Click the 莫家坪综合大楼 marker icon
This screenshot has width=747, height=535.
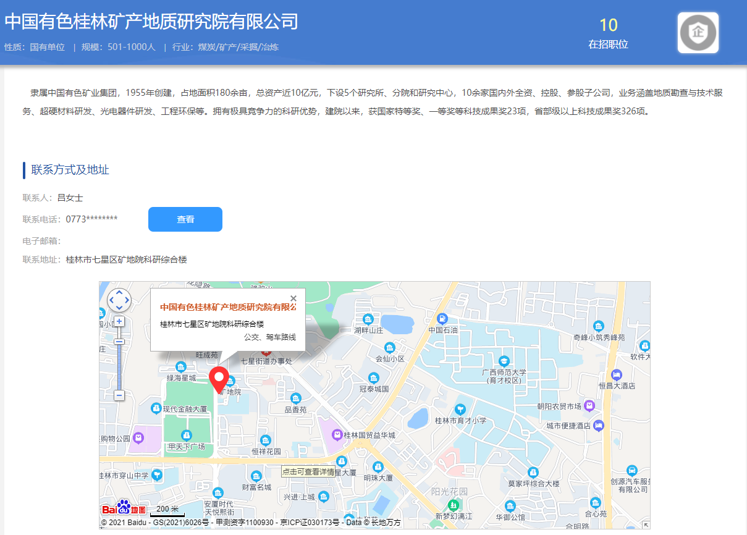click(x=533, y=472)
